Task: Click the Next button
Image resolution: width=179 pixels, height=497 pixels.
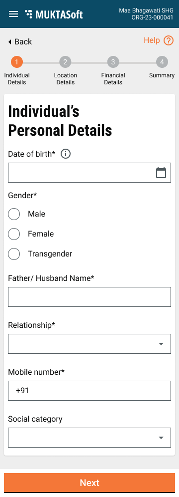Action: (89, 483)
